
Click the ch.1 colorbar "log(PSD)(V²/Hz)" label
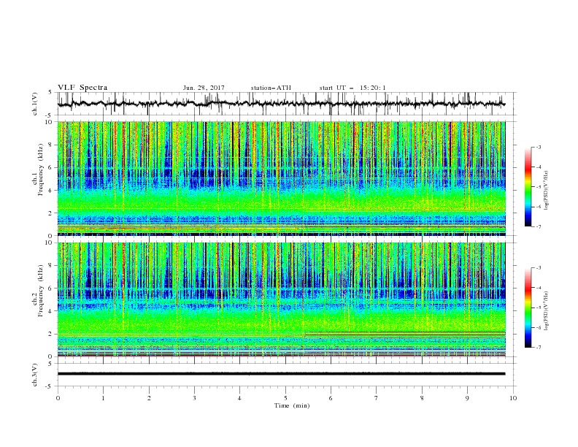[546, 191]
